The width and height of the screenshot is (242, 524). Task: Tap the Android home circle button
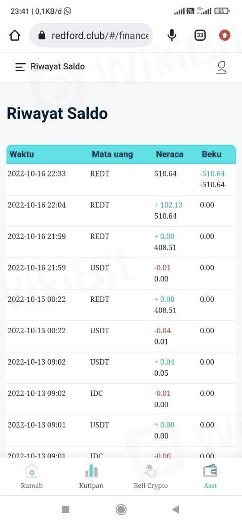click(121, 509)
